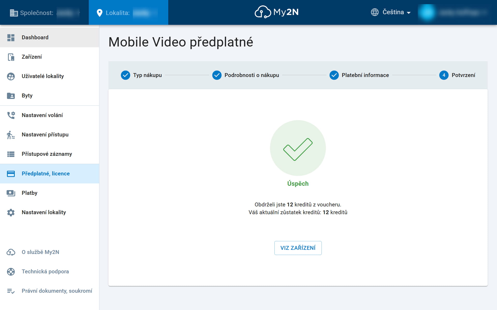This screenshot has width=497, height=310.
Task: Click the Podrobnosti o nákupu step checkmark
Action: 217,75
